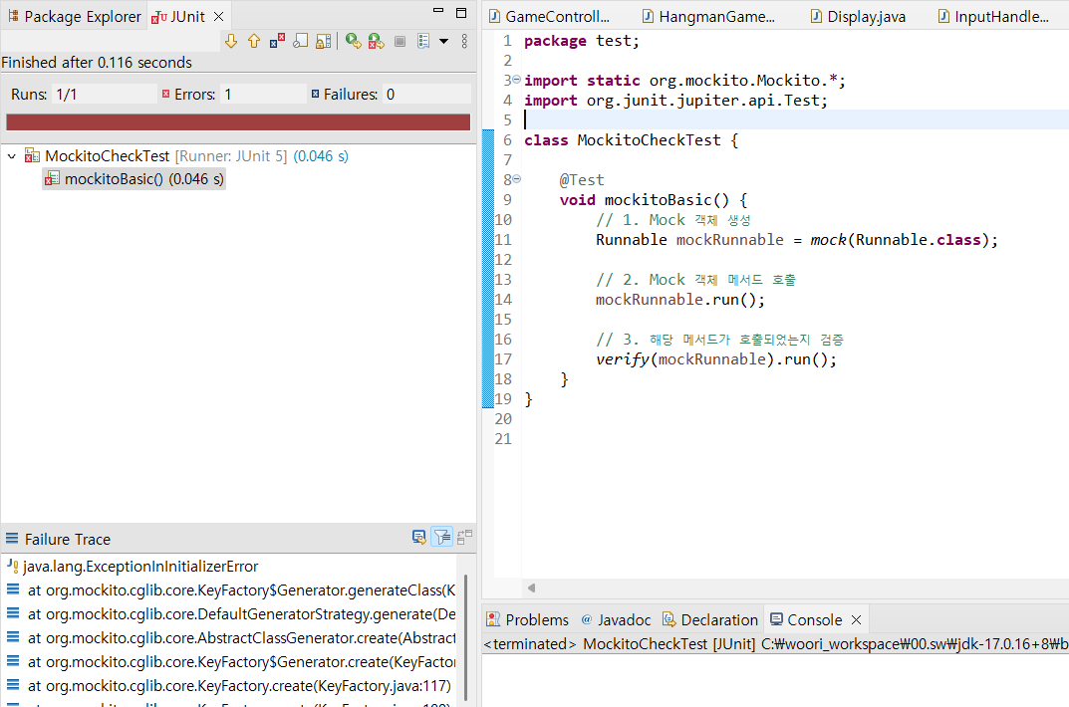Open GameControll... editor tab
The width and height of the screenshot is (1069, 707).
(550, 16)
